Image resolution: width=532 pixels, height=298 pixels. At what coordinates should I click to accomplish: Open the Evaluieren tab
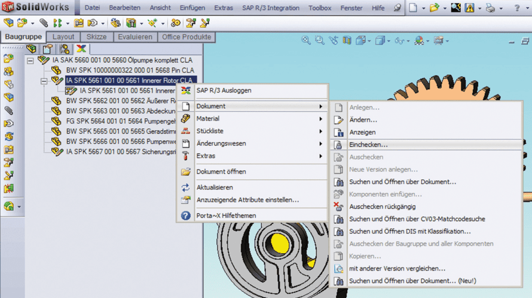coord(134,37)
